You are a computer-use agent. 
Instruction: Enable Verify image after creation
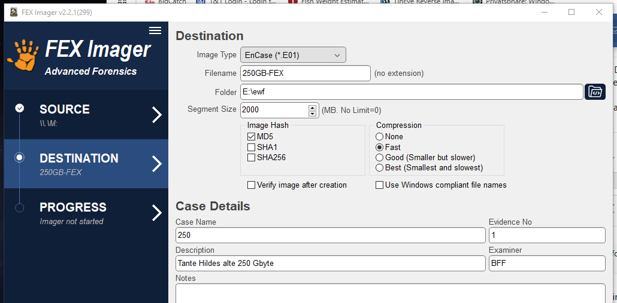click(x=251, y=185)
